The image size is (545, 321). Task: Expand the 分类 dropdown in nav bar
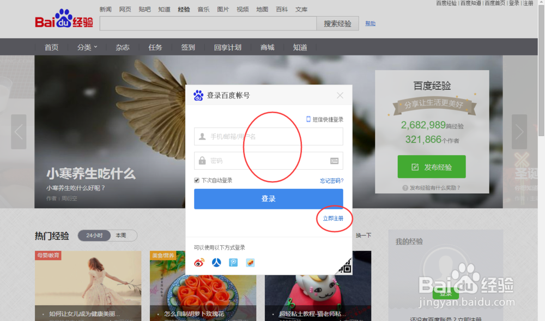87,47
